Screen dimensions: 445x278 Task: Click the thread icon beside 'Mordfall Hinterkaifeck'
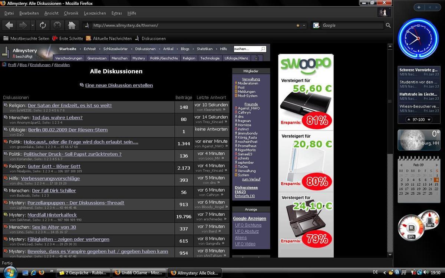click(x=6, y=215)
